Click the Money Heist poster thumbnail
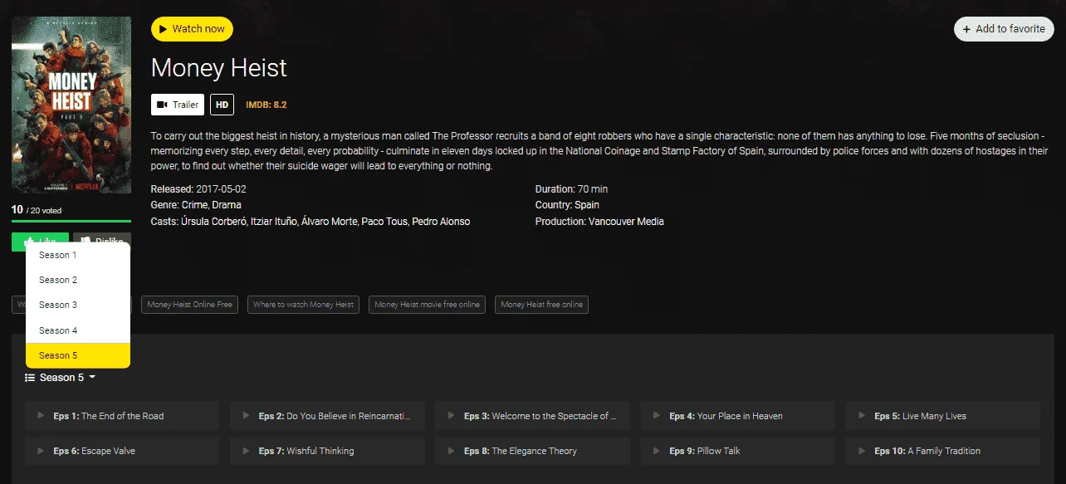 coord(71,105)
